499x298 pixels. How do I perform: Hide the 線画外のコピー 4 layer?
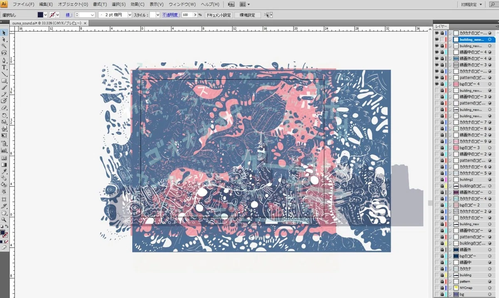click(437, 59)
